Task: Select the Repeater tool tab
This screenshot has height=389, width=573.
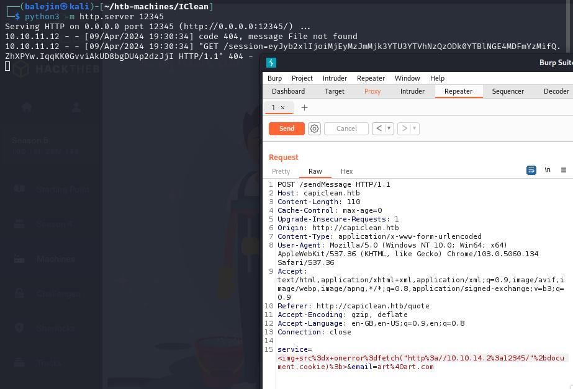Action: (x=458, y=91)
